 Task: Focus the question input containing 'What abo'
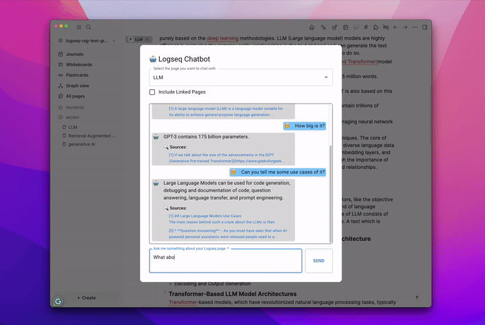(226, 261)
